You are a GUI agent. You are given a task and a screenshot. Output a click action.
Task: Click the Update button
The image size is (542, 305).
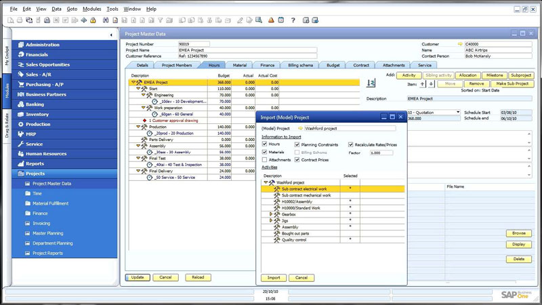[x=138, y=277]
